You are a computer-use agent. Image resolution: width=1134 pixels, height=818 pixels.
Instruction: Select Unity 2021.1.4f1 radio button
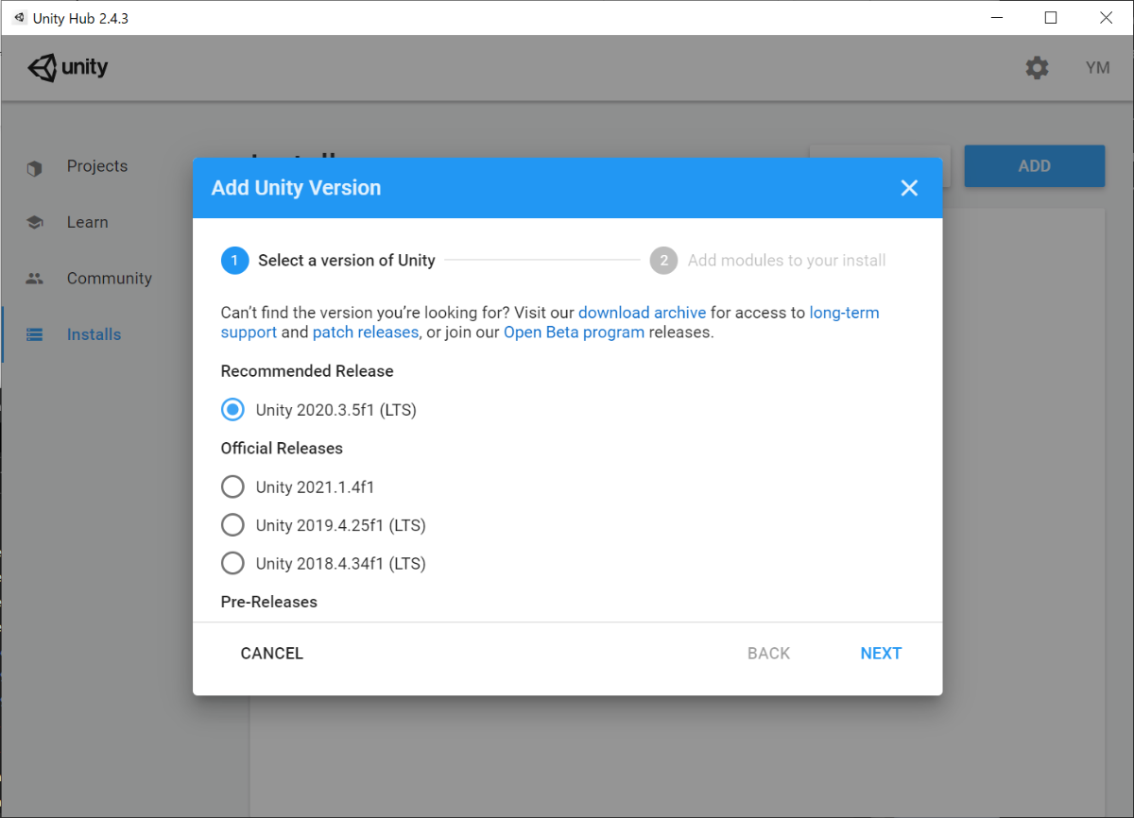pos(232,486)
